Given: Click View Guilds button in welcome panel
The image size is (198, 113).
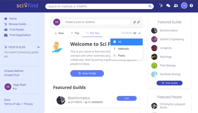Looking at the screenshot, I should tap(87, 73).
